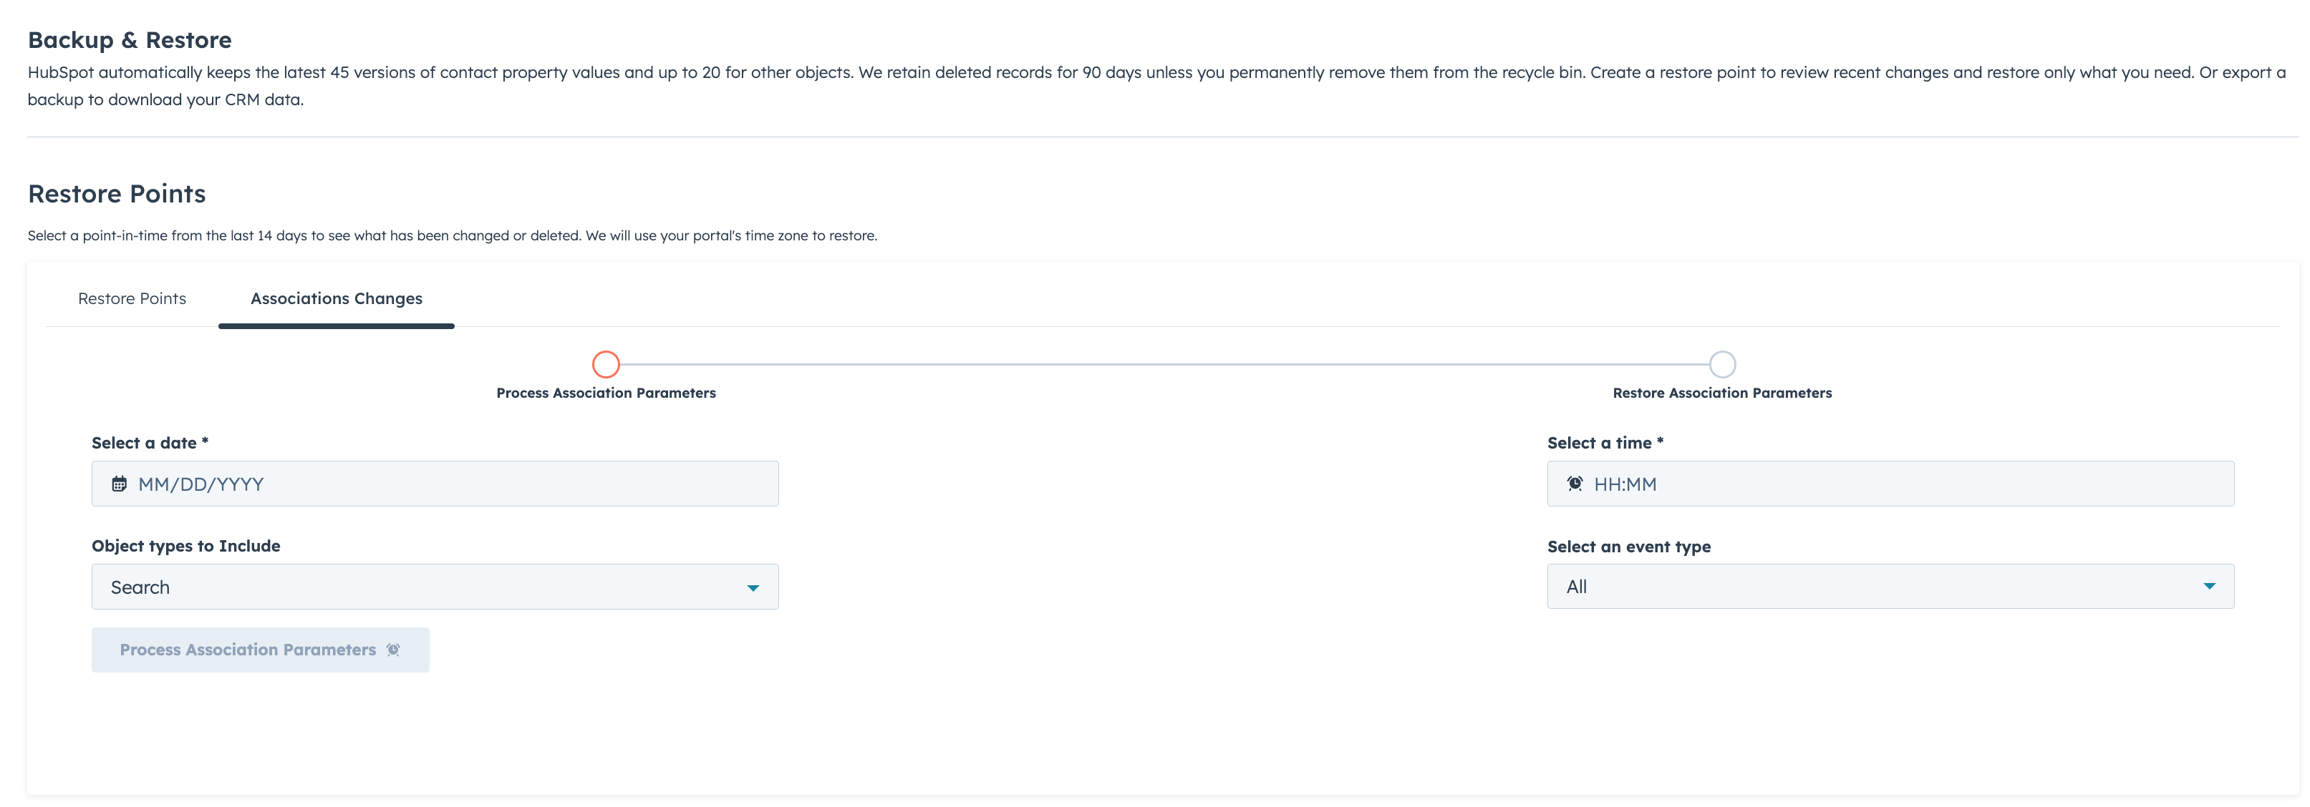Click the Process Association Parameters step label
Viewport: 2310px width, 807px height.
(x=607, y=393)
